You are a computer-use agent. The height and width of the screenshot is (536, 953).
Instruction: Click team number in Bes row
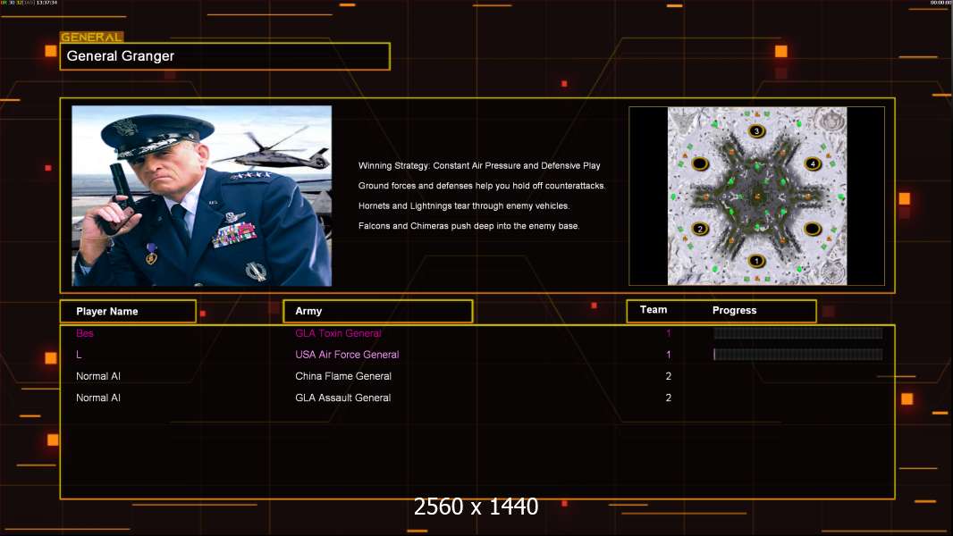point(669,333)
